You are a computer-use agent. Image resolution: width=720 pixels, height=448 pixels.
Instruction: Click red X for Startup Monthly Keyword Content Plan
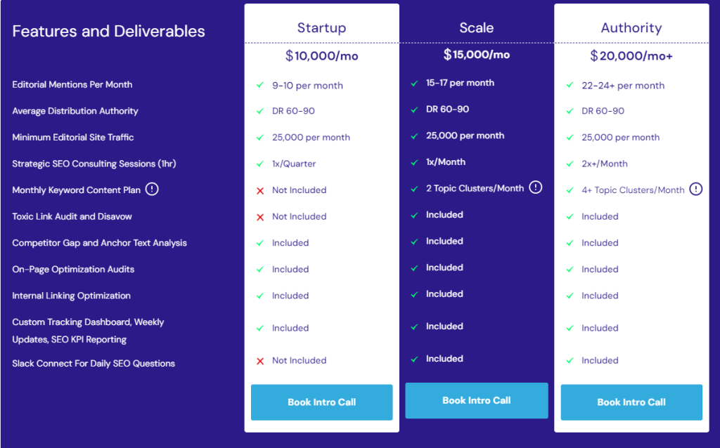coord(260,190)
